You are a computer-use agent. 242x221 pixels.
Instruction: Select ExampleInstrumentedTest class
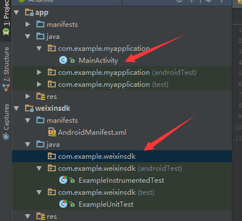[121, 180]
